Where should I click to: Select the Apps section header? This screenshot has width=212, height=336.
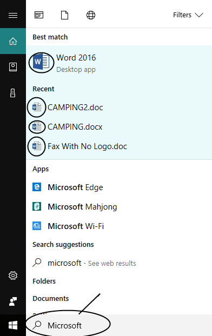click(x=41, y=169)
